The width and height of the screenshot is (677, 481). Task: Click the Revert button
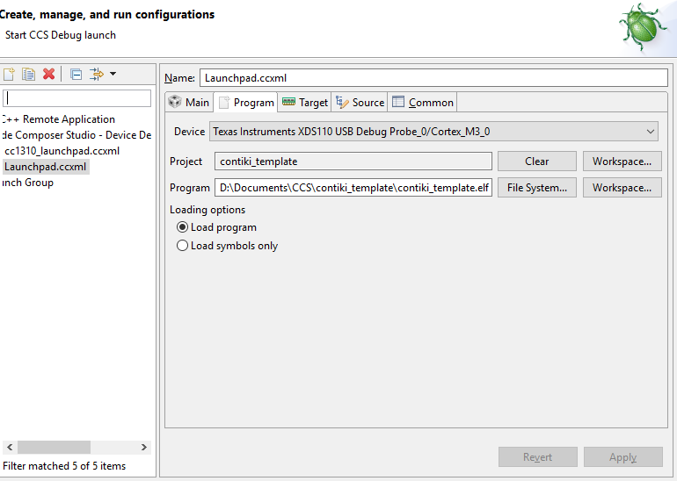click(x=537, y=457)
